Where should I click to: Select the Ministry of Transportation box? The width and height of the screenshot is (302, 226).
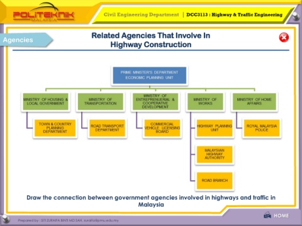[101, 102]
